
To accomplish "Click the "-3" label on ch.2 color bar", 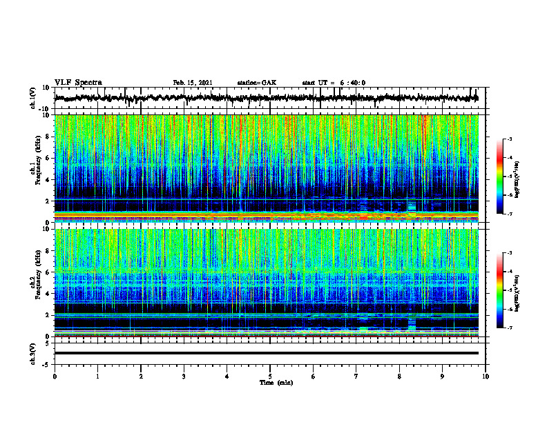I will [509, 253].
